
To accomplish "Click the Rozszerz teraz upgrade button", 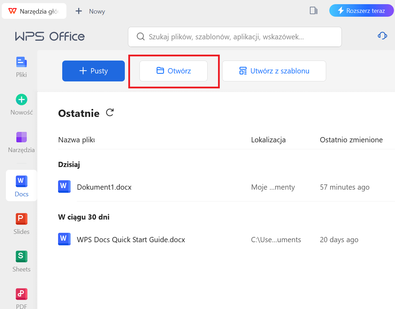I will click(x=361, y=10).
